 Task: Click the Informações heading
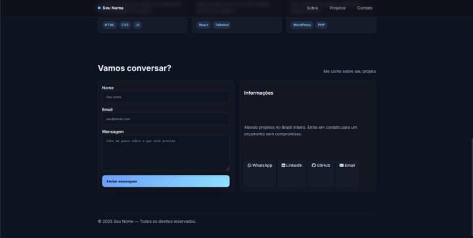(259, 93)
